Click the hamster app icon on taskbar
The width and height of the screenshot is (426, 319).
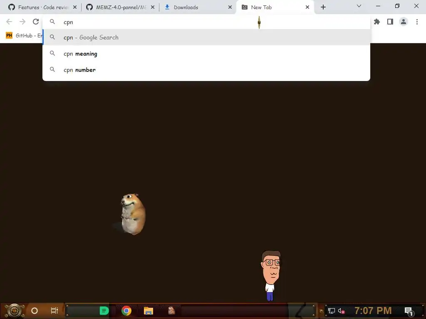point(171,311)
